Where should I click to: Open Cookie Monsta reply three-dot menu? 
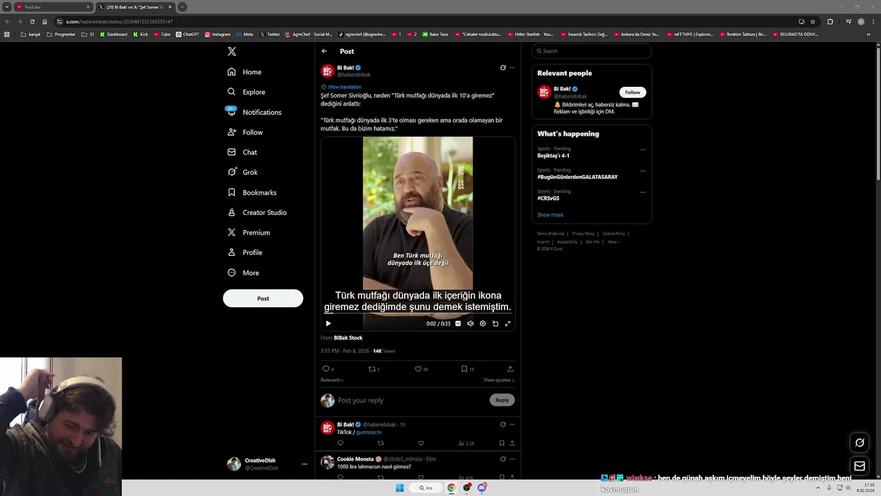512,459
